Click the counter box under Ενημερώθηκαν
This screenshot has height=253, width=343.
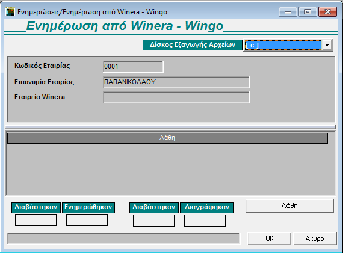(87, 220)
